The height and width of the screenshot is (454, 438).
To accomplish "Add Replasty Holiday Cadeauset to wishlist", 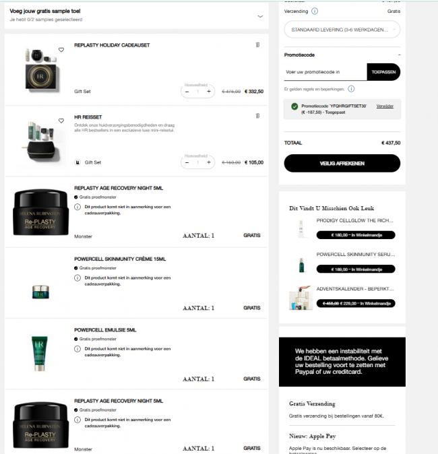I will (x=61, y=50).
